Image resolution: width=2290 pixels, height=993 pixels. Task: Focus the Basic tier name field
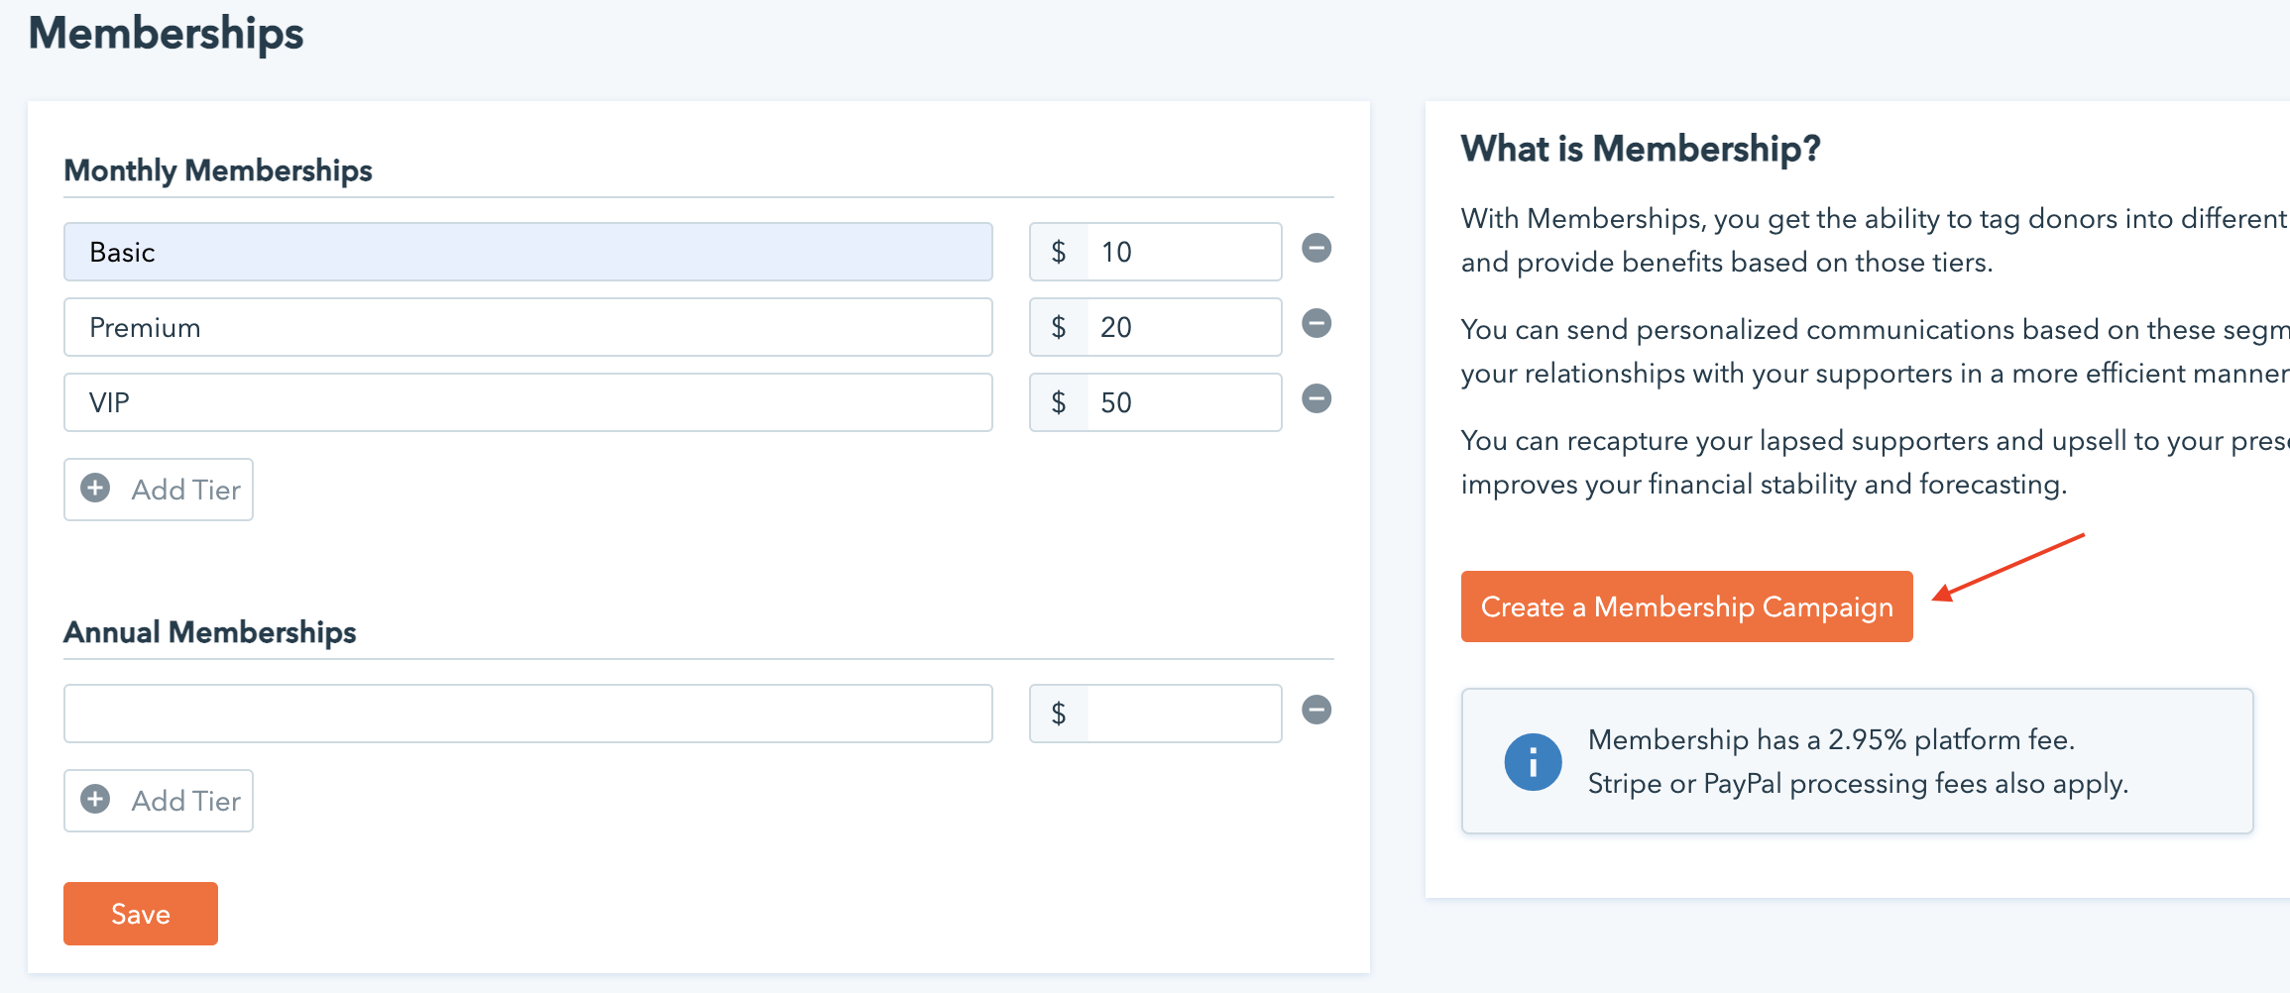tap(527, 252)
